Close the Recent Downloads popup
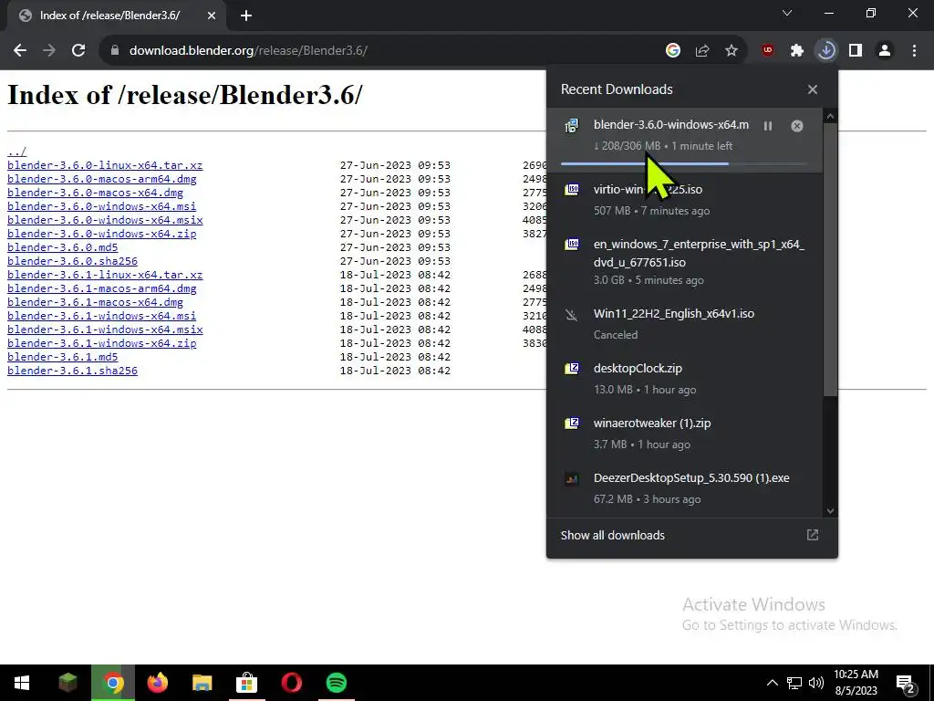Image resolution: width=934 pixels, height=701 pixels. 813,89
